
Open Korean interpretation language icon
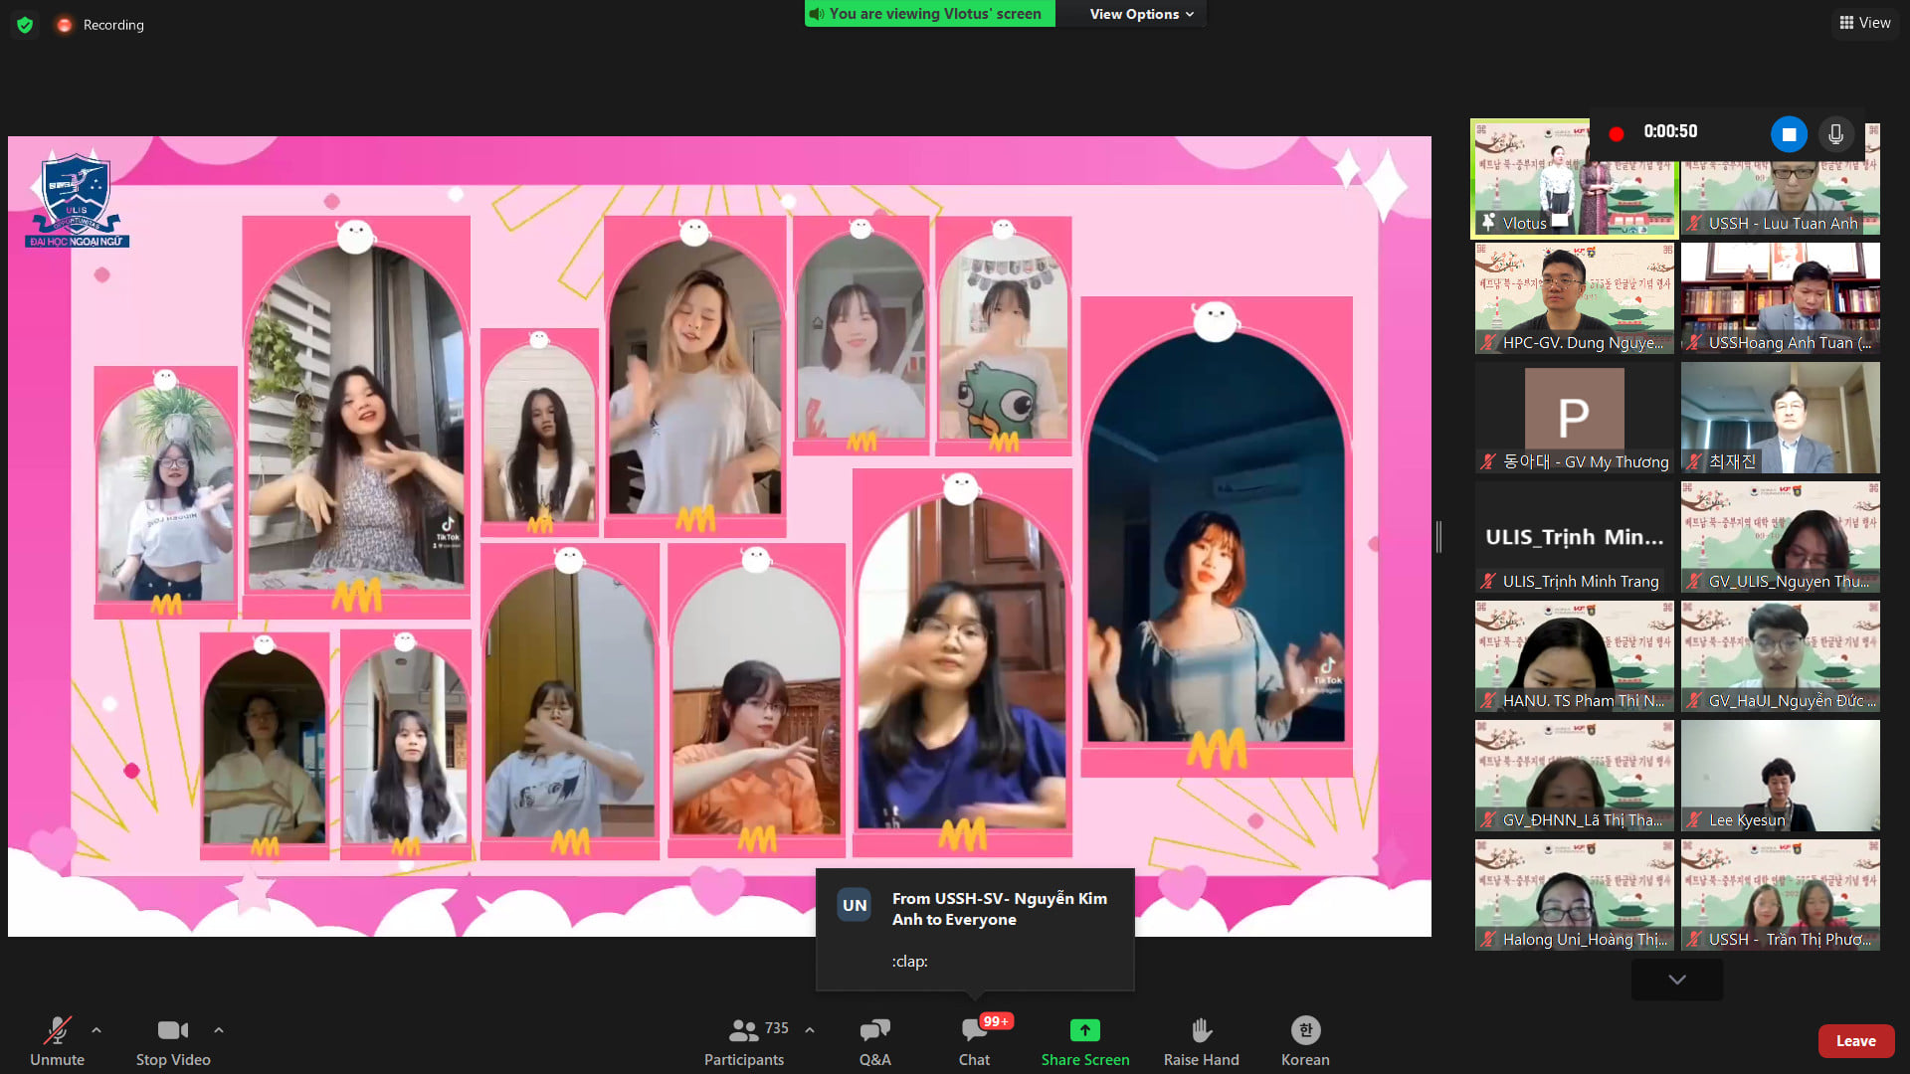point(1304,1030)
